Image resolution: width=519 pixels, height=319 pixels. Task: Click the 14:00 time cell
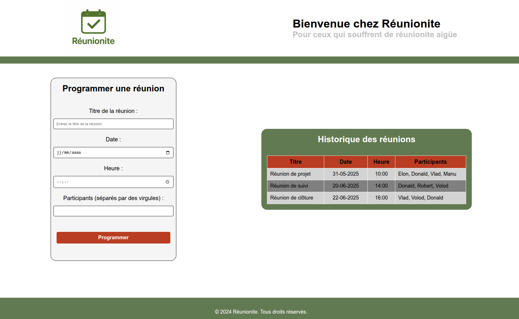(381, 186)
